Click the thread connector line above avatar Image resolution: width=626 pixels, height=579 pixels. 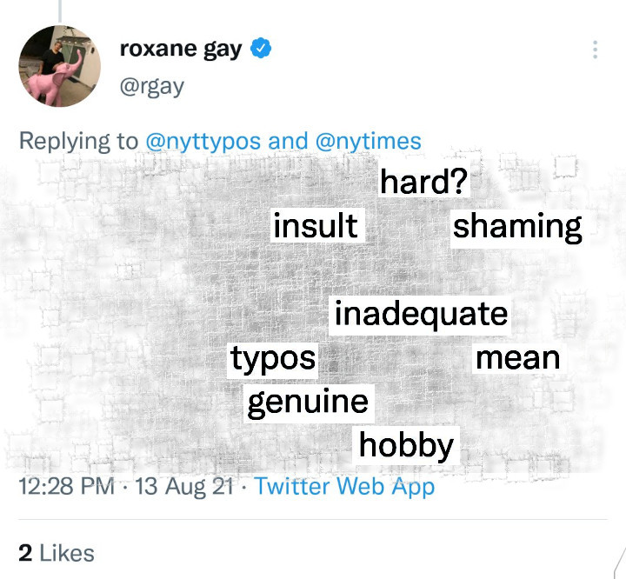(x=60, y=9)
